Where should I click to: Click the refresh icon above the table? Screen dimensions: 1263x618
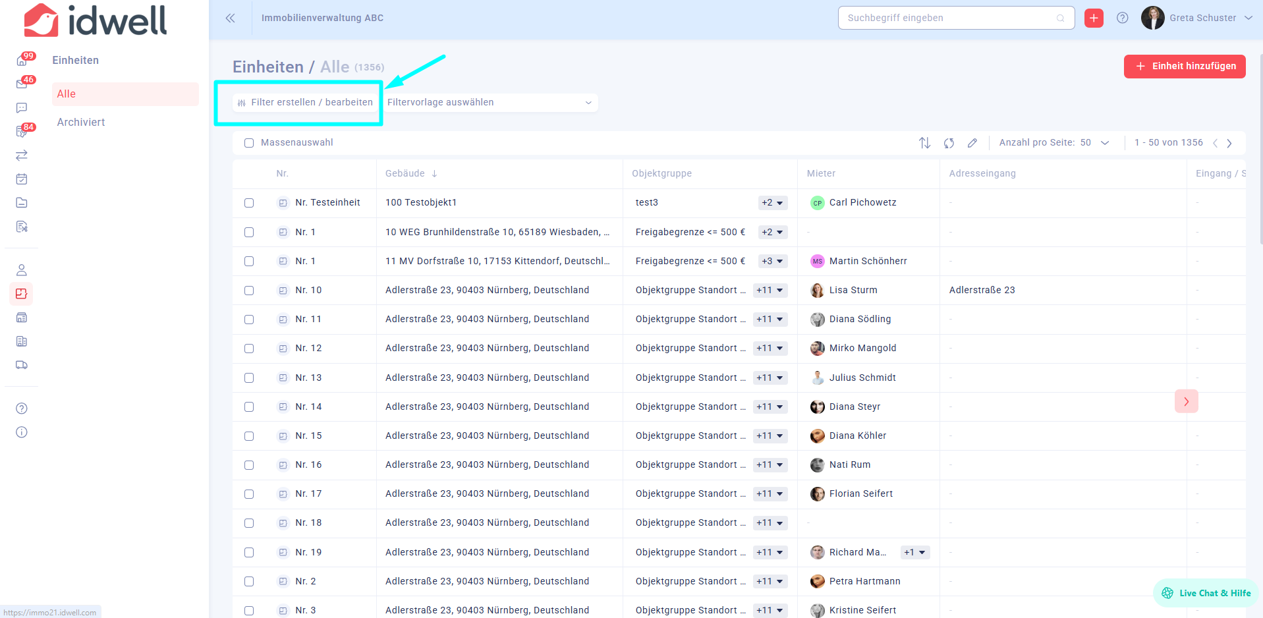[x=949, y=143]
